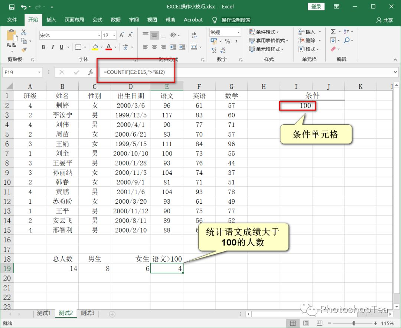Increase font size with larger A
The image size is (401, 328).
122,35
